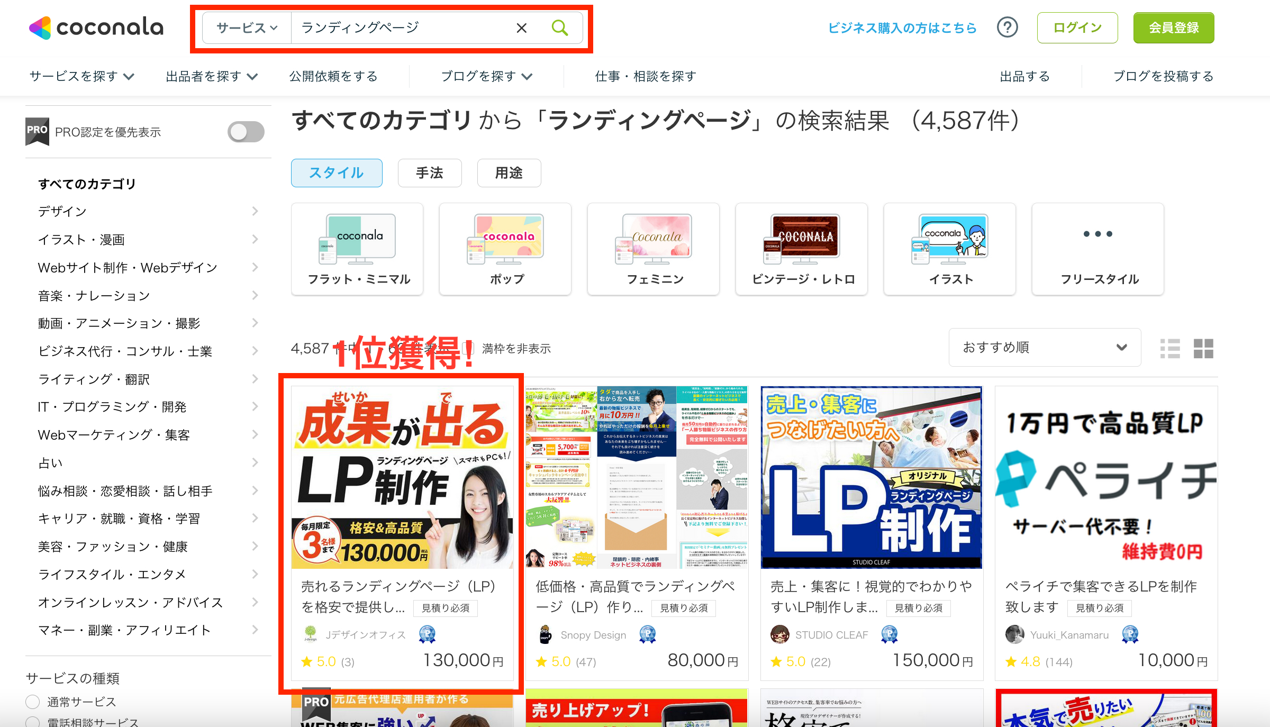Expand サービスを探す menu

[x=81, y=76]
